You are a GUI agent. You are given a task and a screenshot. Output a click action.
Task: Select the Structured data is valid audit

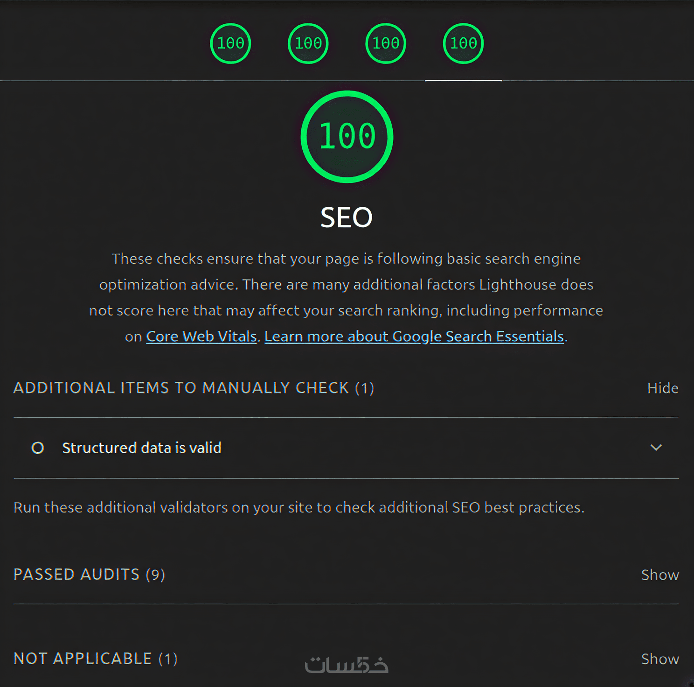[x=142, y=448]
